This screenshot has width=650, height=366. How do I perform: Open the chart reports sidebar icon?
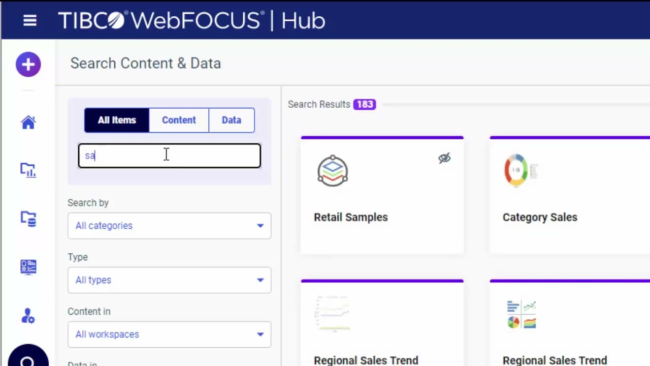28,170
